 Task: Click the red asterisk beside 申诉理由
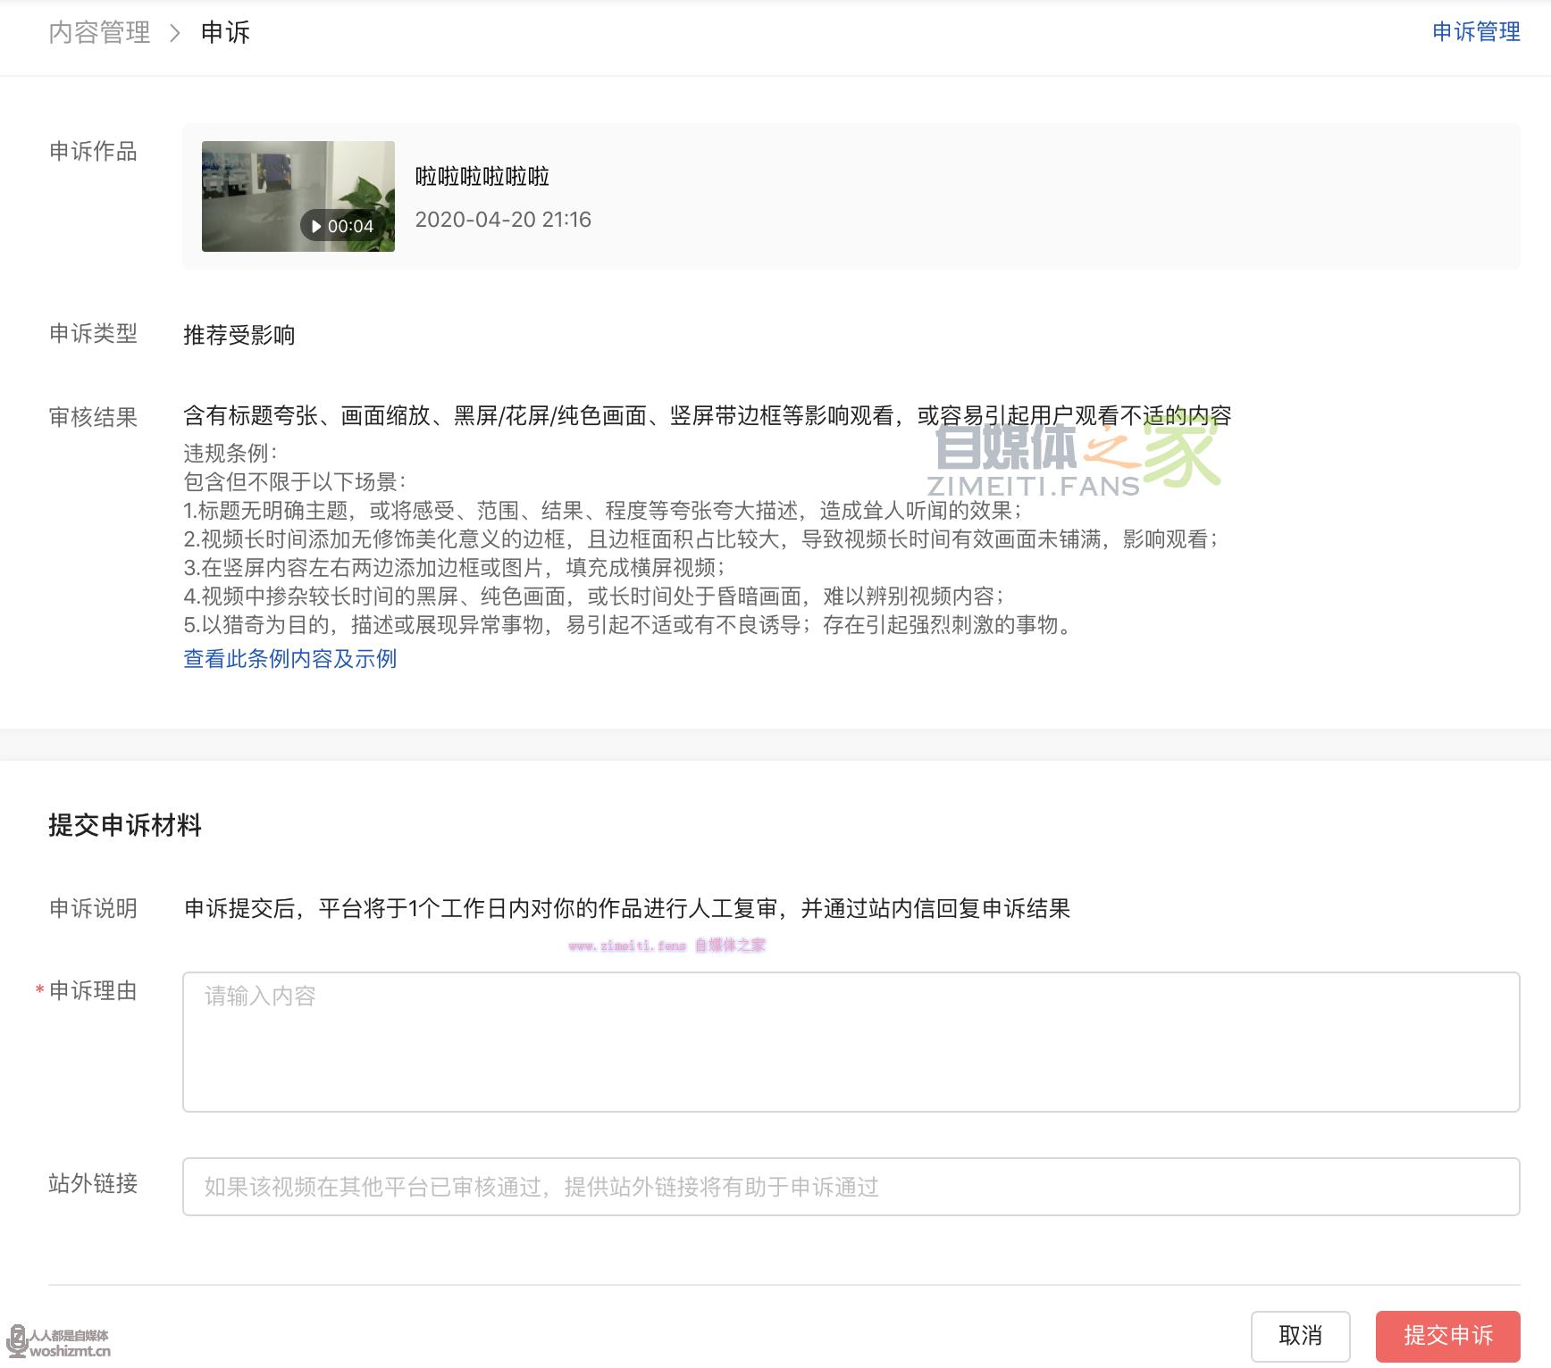[38, 989]
